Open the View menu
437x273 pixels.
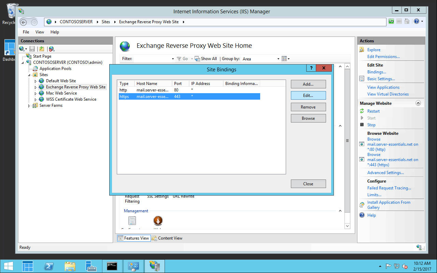[x=40, y=32]
